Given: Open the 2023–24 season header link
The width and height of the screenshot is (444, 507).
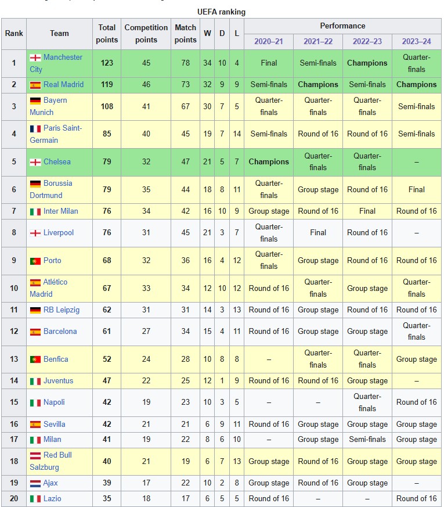Looking at the screenshot, I should click(417, 41).
